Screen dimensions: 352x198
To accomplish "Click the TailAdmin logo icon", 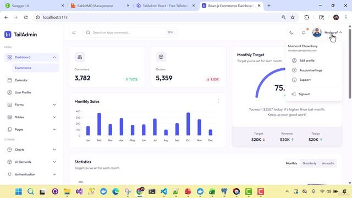I will click(8, 34).
